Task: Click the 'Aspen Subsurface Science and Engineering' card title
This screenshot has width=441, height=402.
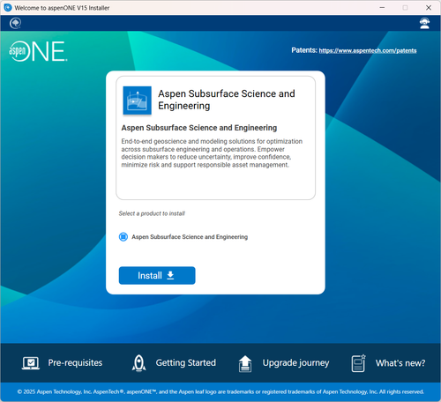Action: coord(227,100)
